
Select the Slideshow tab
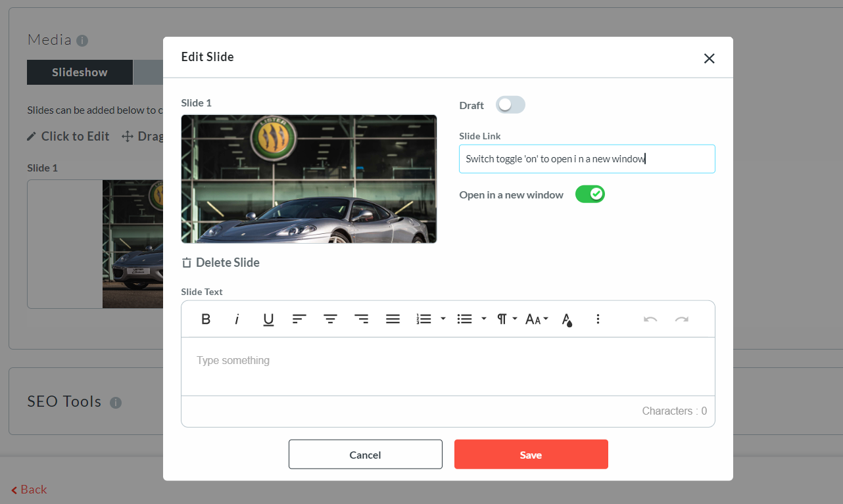[80, 72]
